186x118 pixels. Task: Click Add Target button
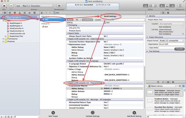click(x=53, y=114)
